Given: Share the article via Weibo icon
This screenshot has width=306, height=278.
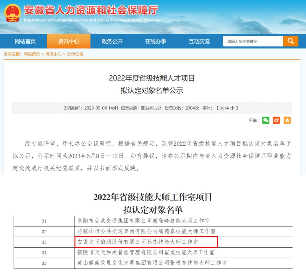Looking at the screenshot, I should pyautogui.click(x=276, y=120).
